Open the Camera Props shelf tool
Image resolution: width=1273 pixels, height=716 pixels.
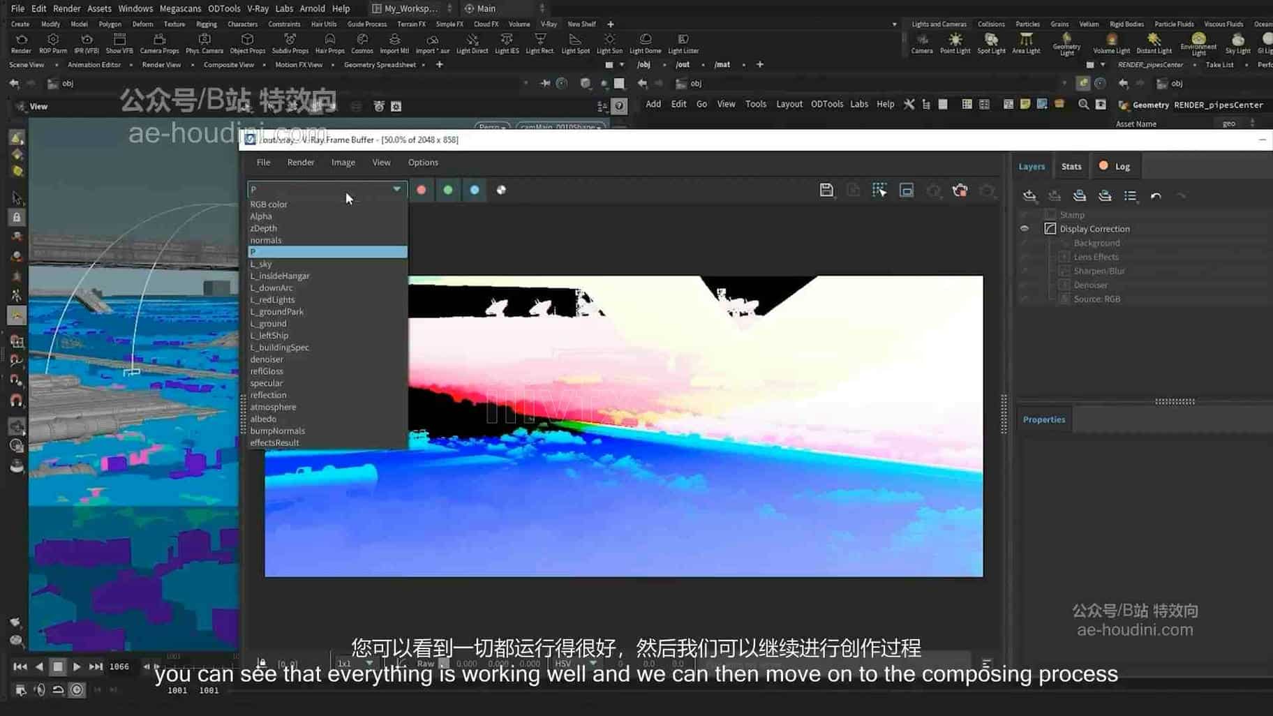[159, 44]
